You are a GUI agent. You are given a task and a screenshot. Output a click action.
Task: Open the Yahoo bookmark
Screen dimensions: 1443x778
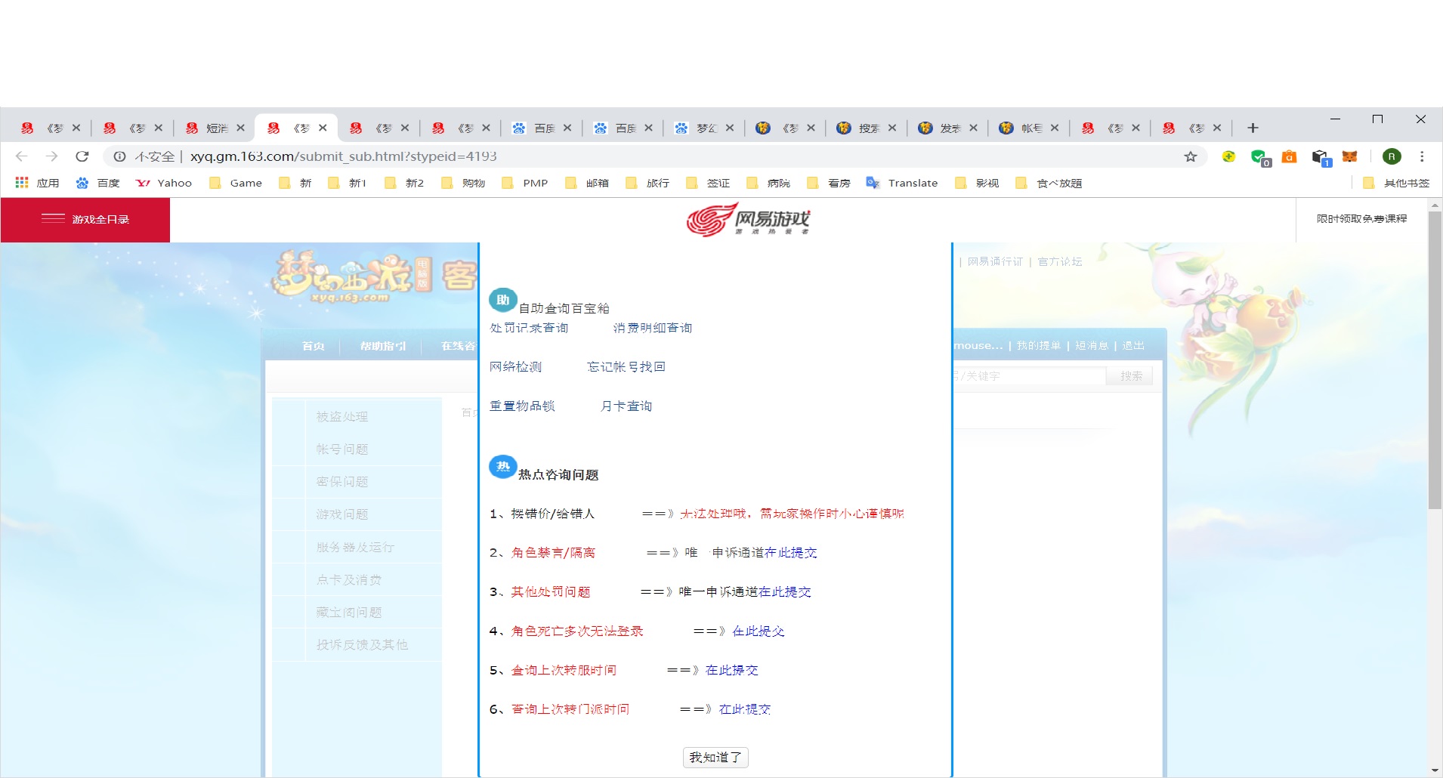pyautogui.click(x=163, y=183)
